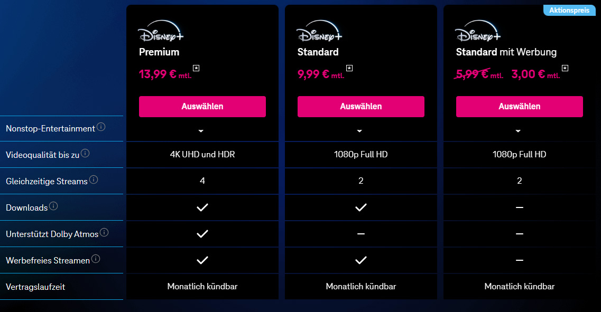601x312 pixels.
Task: Click the Disney+ logo in Premium card
Action: 161,31
